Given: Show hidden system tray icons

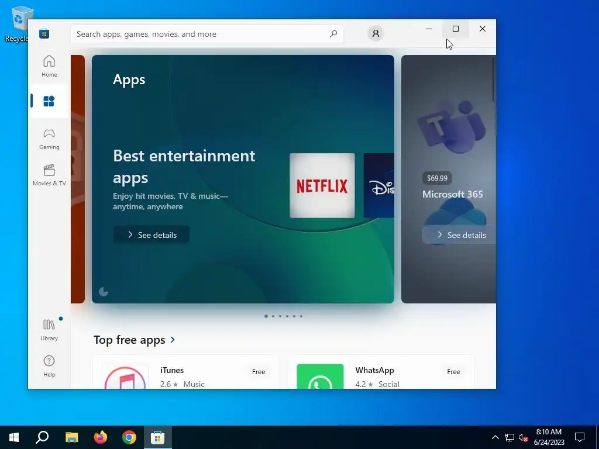Looking at the screenshot, I should [x=495, y=437].
